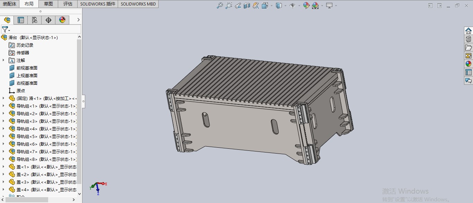Switch to the 评估 ribbon tab

tap(68, 4)
